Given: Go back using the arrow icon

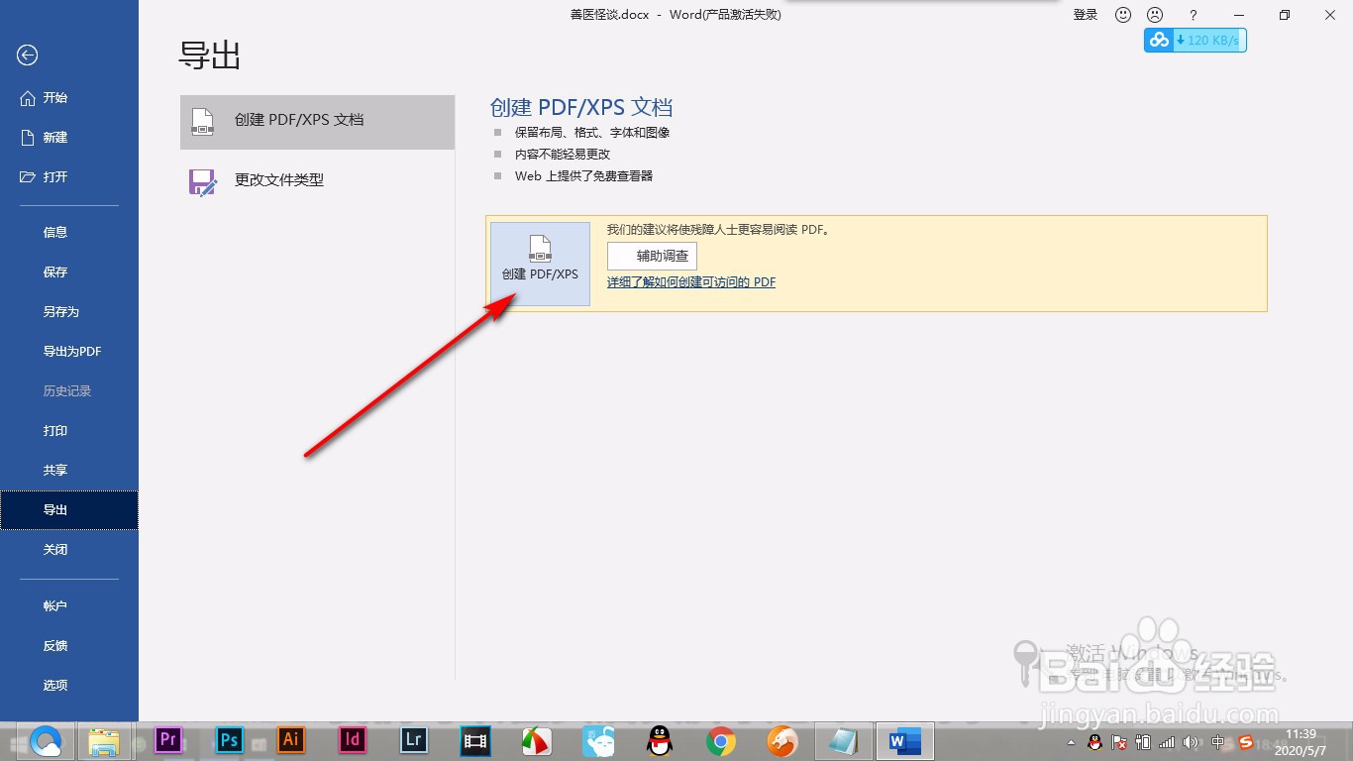Looking at the screenshot, I should (27, 55).
